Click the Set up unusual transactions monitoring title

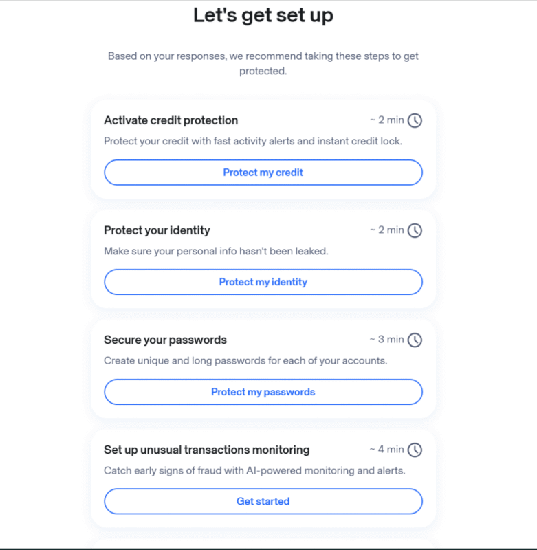(x=206, y=450)
